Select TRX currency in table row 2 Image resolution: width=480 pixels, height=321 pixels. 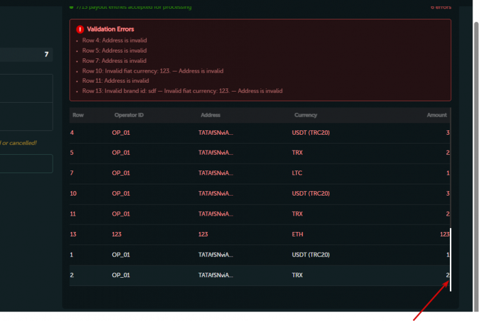coord(297,275)
